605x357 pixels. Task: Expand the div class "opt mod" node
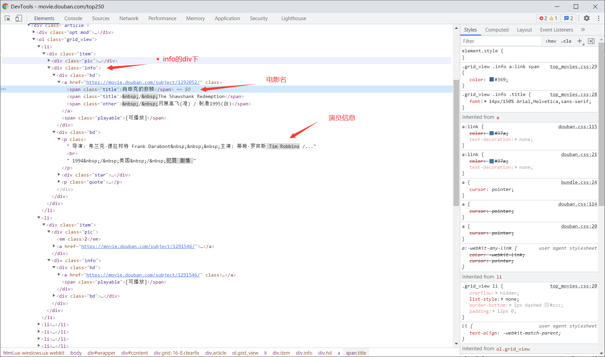tap(34, 32)
